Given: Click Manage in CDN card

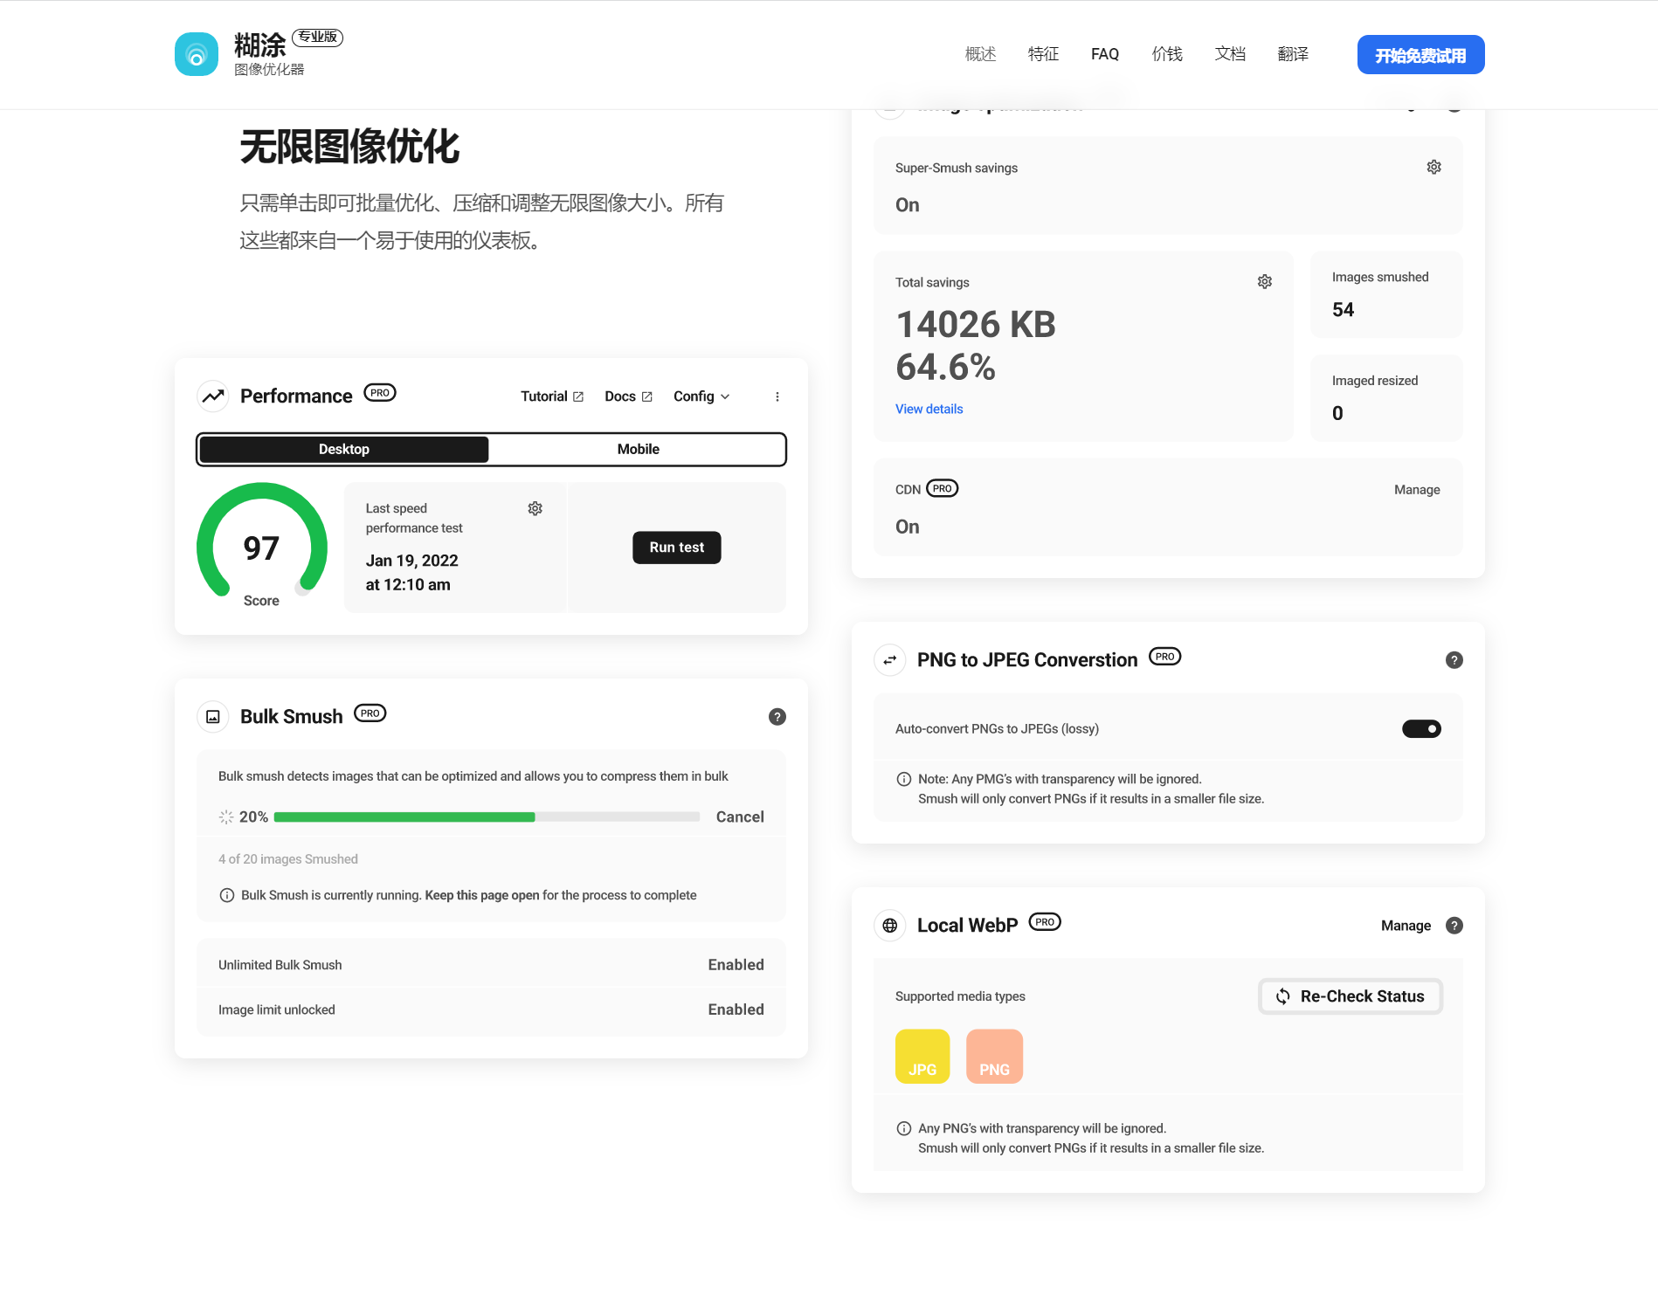Looking at the screenshot, I should [x=1417, y=490].
